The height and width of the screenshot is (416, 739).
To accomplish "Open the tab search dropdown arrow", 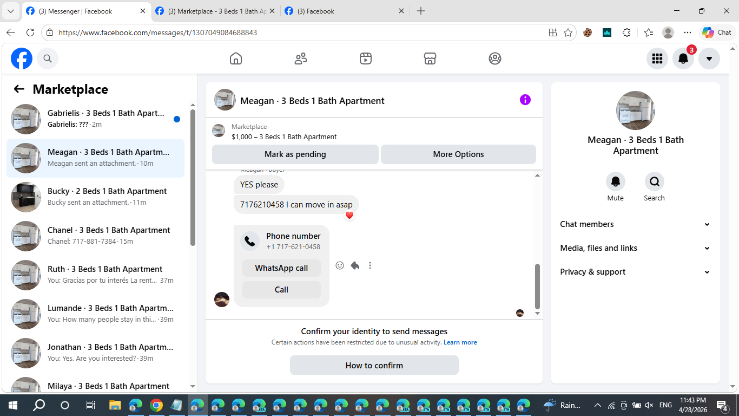I will pyautogui.click(x=10, y=11).
